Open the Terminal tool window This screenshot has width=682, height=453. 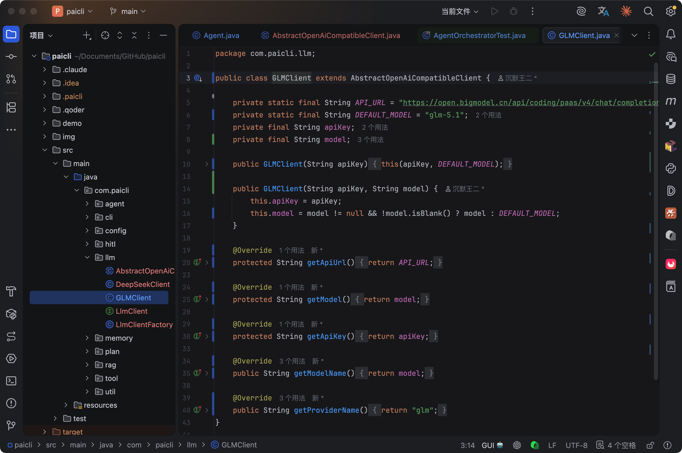coord(11,381)
